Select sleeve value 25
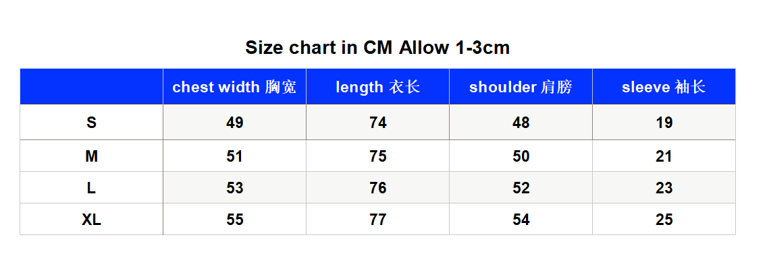 (664, 220)
